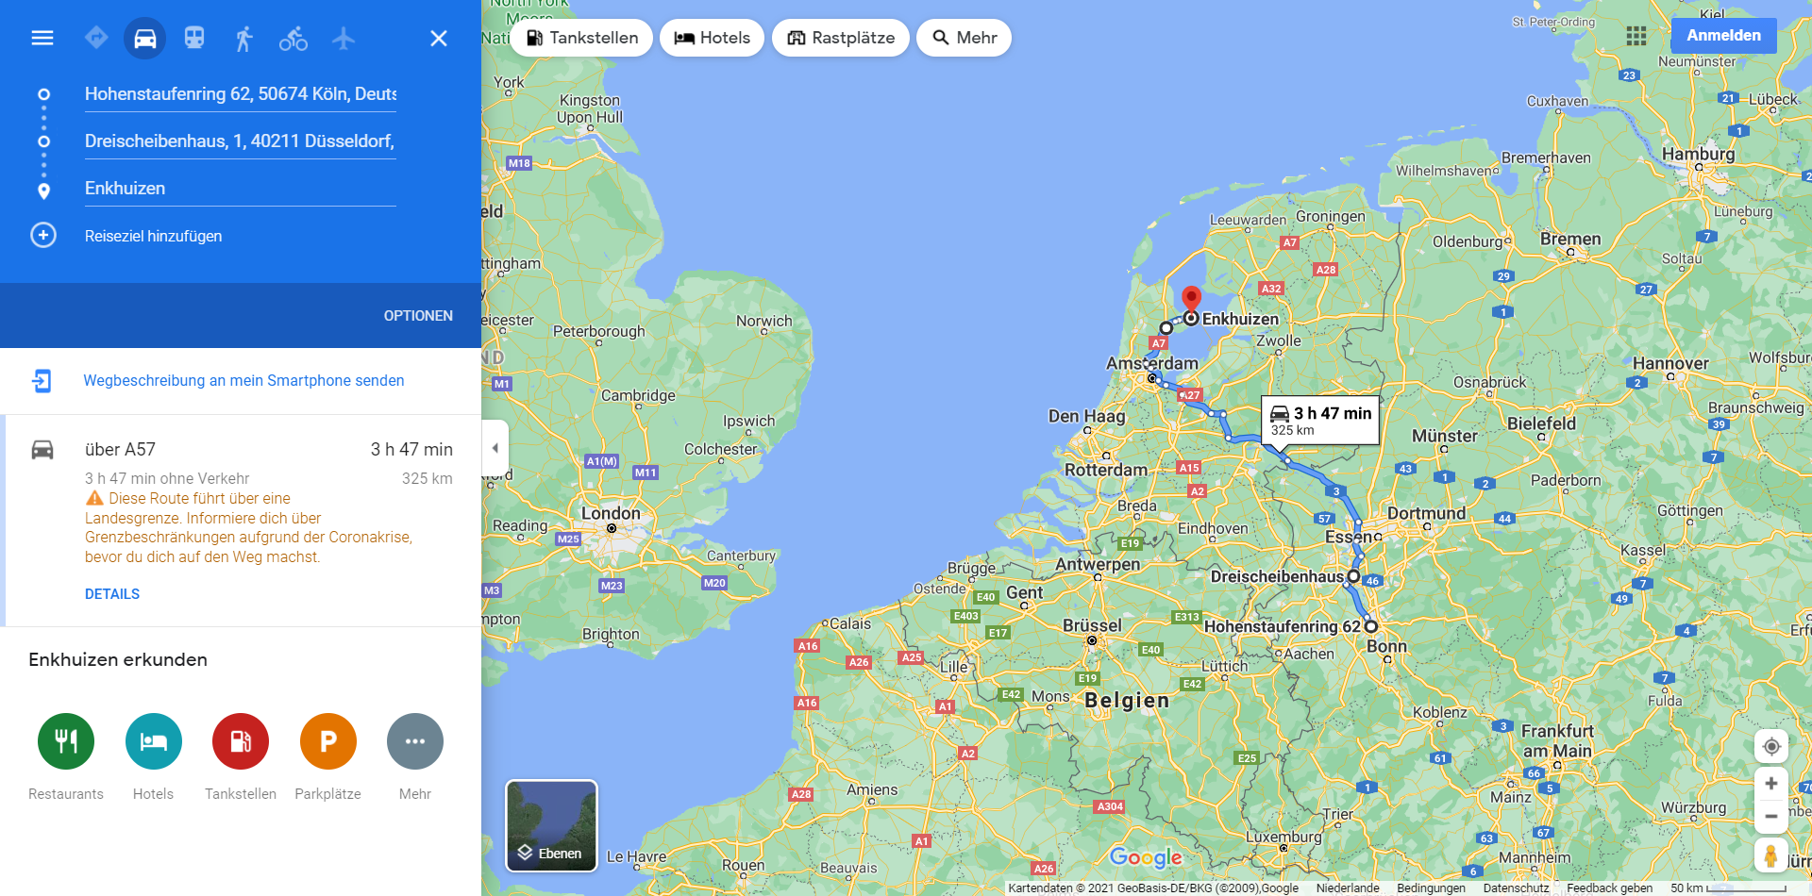Image resolution: width=1812 pixels, height=896 pixels.
Task: Select best travel mode icon
Action: pos(96,38)
